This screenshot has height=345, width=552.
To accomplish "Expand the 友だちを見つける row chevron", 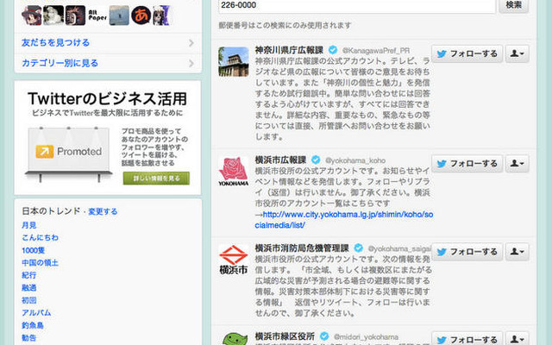I will coord(191,43).
